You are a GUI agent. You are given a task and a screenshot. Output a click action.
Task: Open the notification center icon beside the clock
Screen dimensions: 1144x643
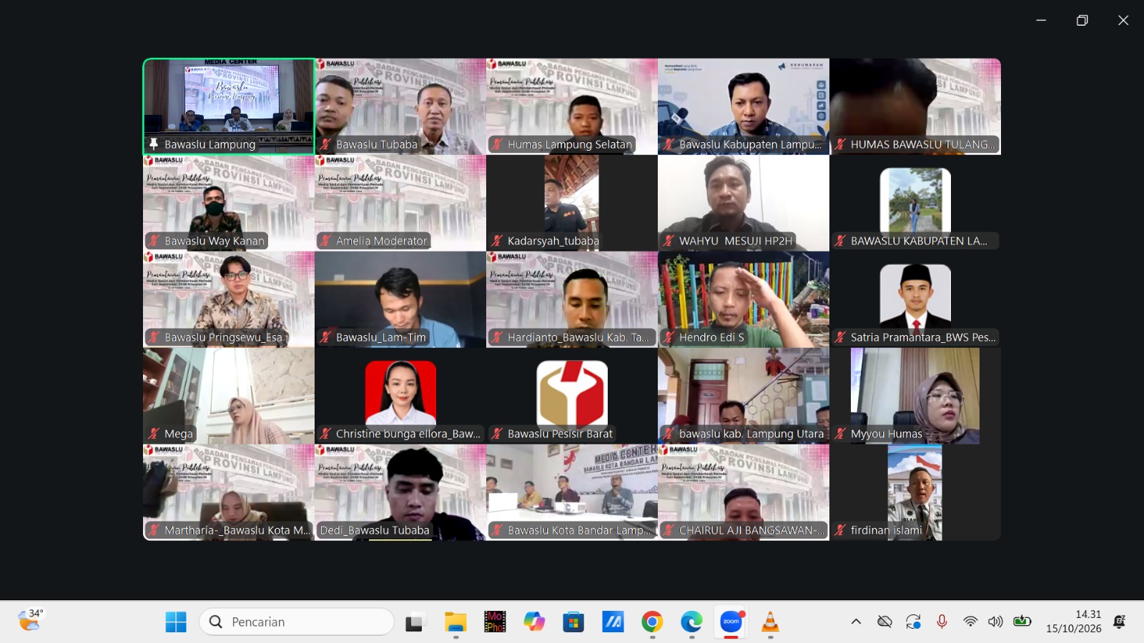click(1120, 622)
